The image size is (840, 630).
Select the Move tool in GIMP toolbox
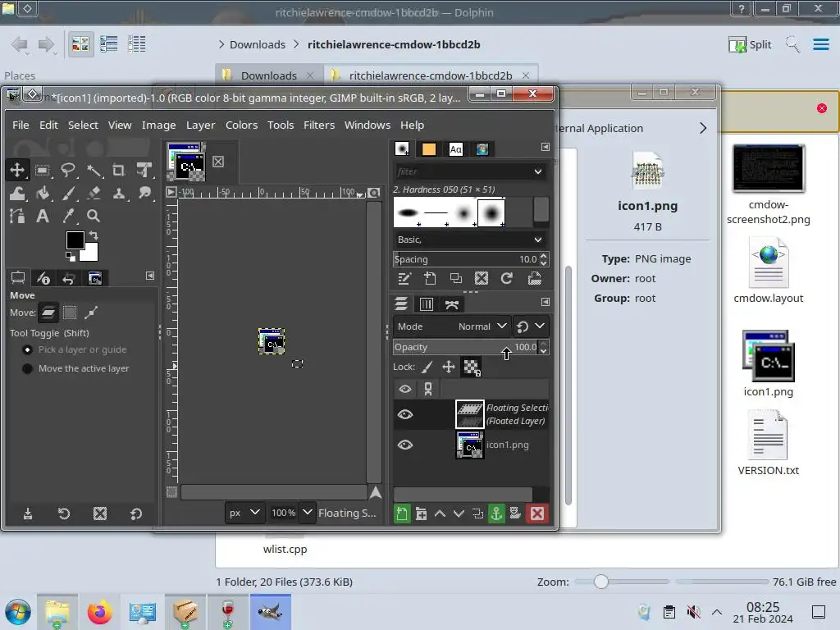click(17, 171)
